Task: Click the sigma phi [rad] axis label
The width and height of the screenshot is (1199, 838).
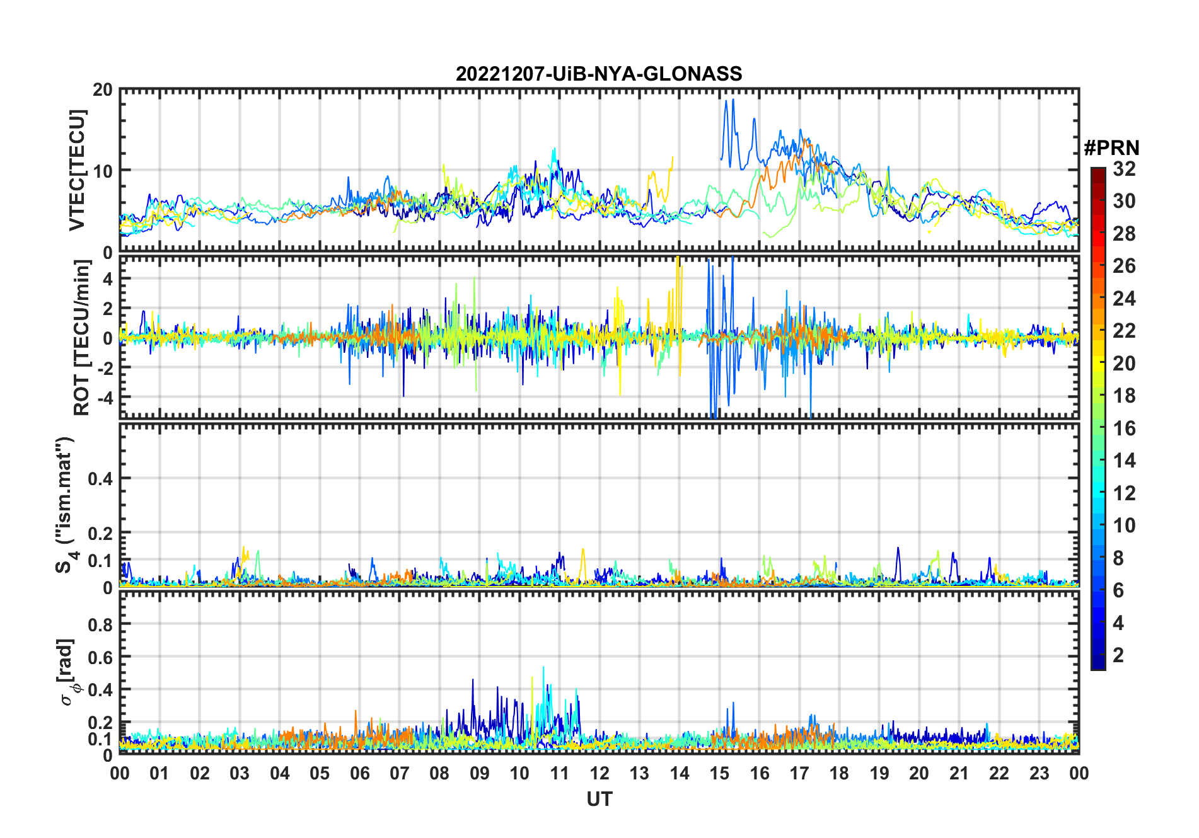Action: click(69, 672)
